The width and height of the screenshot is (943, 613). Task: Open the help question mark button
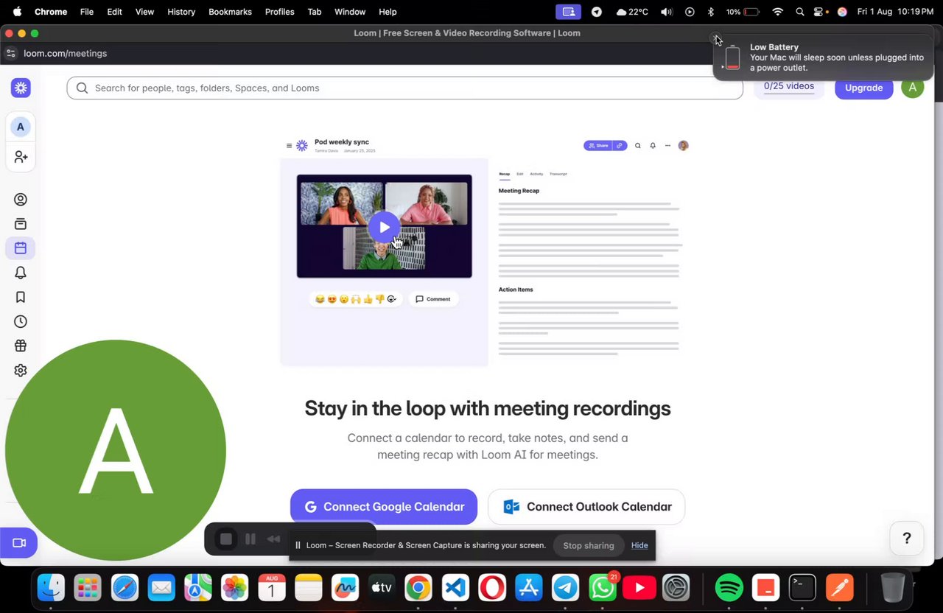tap(907, 538)
